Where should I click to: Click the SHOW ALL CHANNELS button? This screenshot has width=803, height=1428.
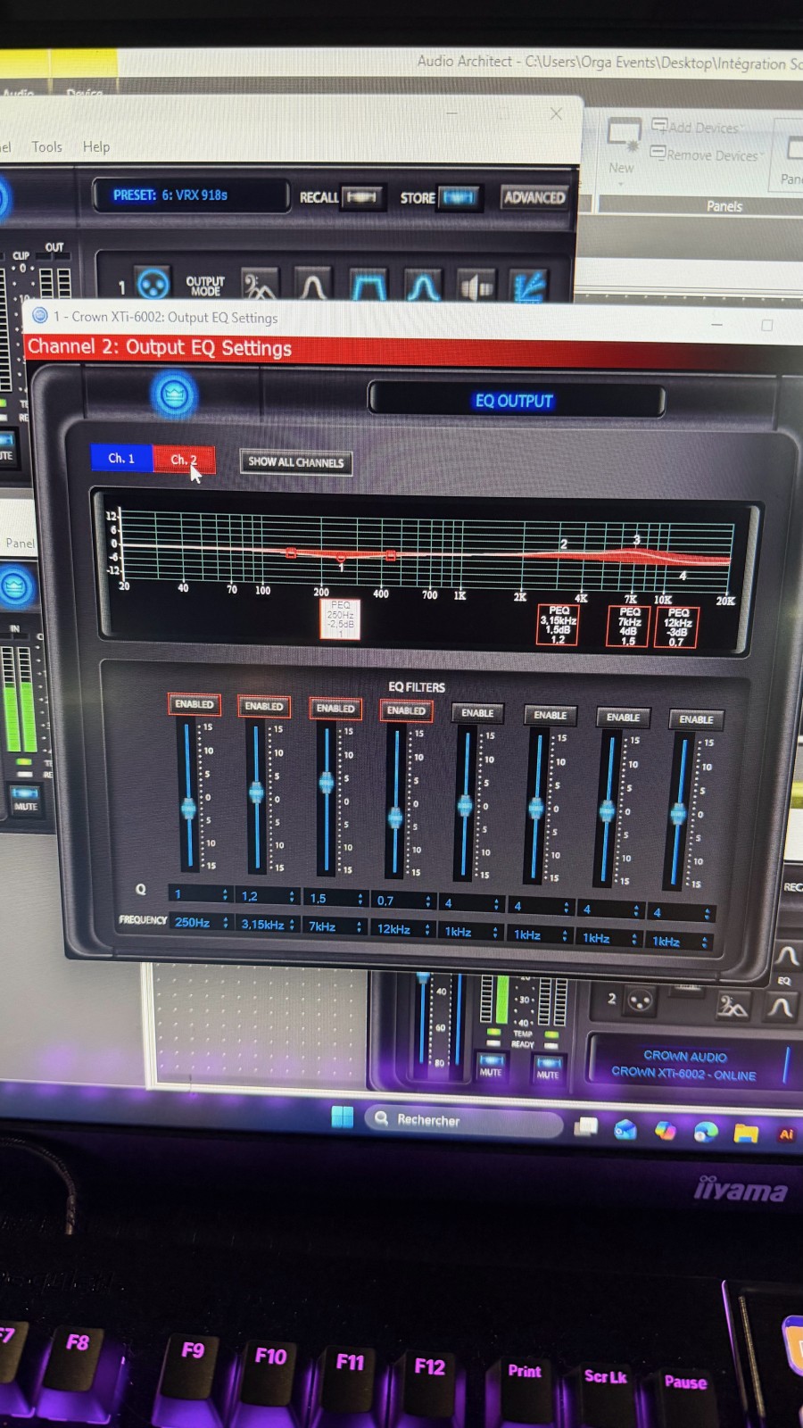click(x=295, y=462)
